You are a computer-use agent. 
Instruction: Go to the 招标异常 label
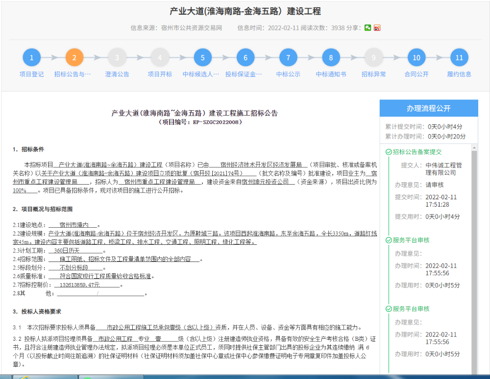[373, 74]
